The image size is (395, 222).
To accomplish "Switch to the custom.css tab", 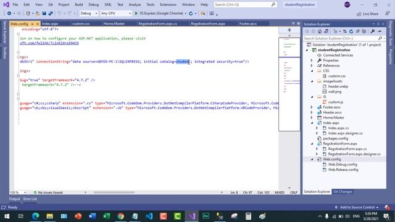I will (x=81, y=23).
